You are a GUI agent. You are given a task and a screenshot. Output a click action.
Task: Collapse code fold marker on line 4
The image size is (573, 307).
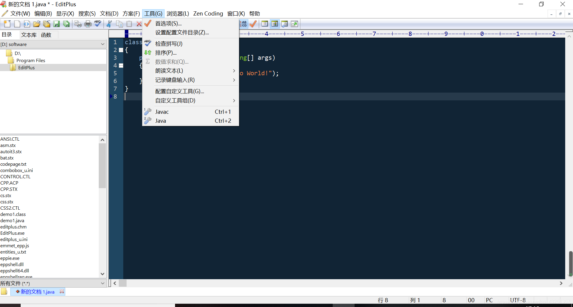[x=121, y=65]
